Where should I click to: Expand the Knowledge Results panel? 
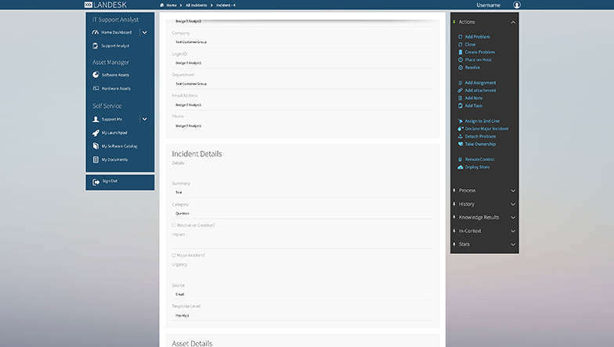pos(513,217)
